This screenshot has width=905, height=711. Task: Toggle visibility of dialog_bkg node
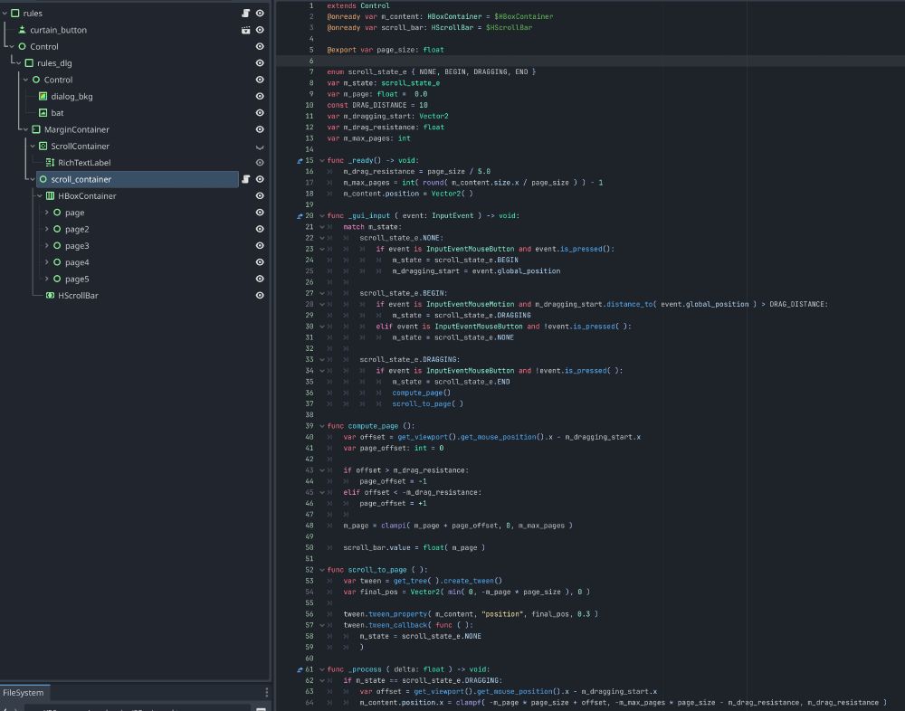click(260, 97)
